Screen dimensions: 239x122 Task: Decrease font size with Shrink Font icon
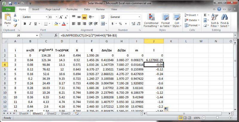66,17
